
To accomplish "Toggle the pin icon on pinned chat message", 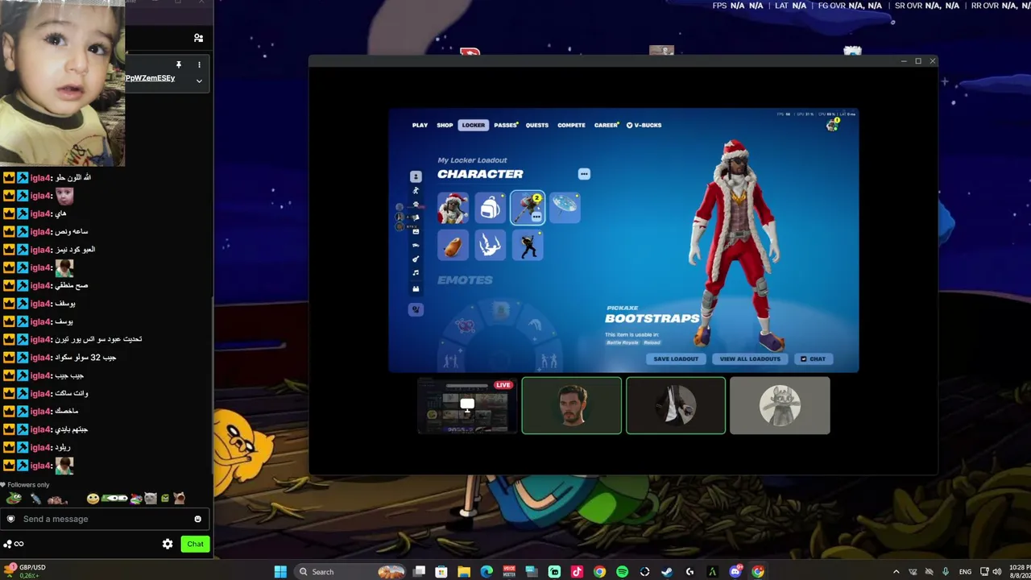I will (179, 64).
